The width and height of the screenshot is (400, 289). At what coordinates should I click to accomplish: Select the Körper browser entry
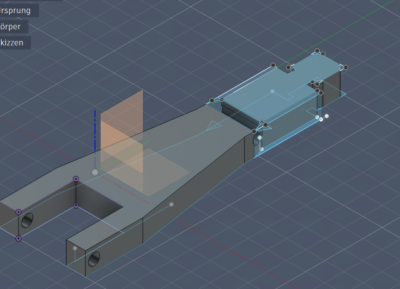pyautogui.click(x=10, y=27)
